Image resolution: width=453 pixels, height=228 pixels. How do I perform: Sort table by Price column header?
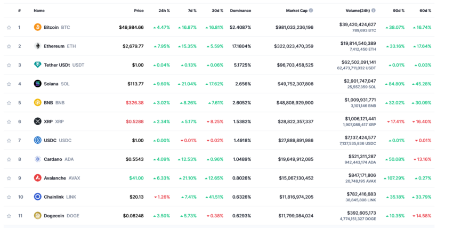pyautogui.click(x=139, y=11)
